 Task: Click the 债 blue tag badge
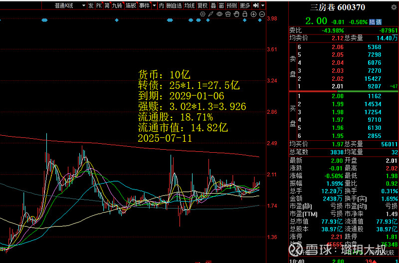pyautogui.click(x=379, y=22)
